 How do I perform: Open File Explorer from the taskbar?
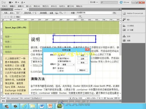(33, 106)
